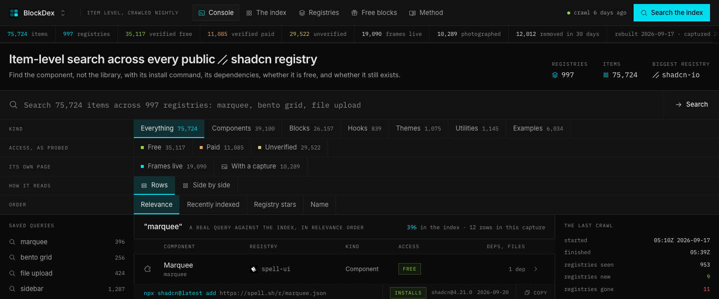The width and height of the screenshot is (719, 299).
Task: Click the shadcn-io biggest registry logo
Action: (x=656, y=75)
